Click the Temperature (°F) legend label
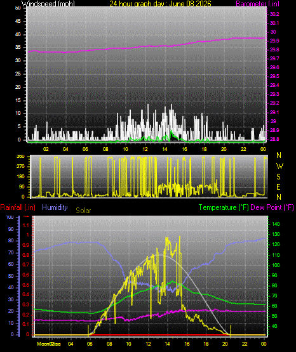 coord(224,207)
